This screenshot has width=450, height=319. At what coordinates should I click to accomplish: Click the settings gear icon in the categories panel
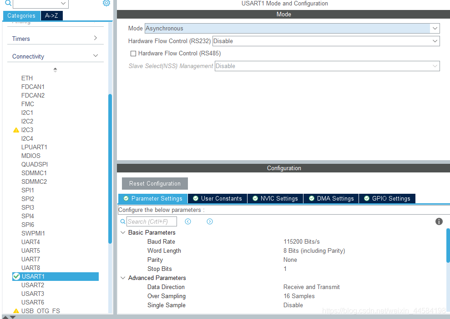click(106, 3)
